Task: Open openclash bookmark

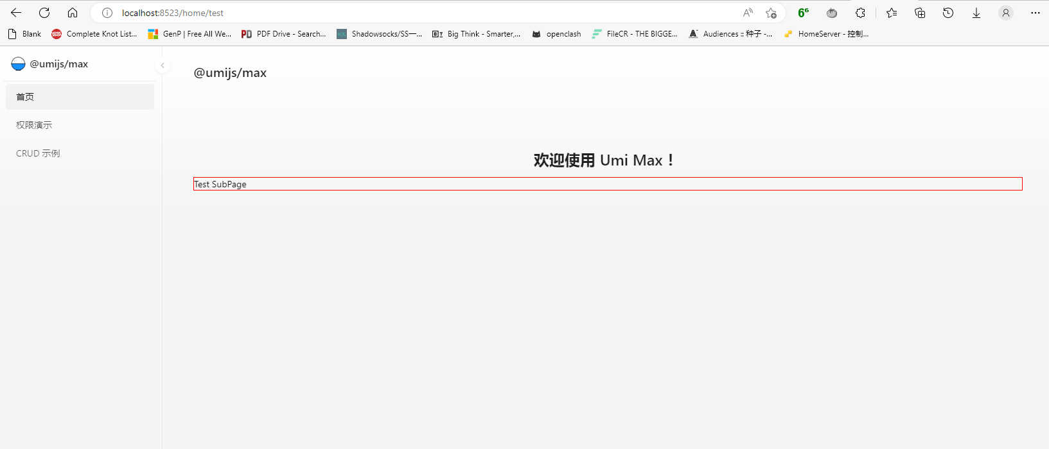Action: 556,34
